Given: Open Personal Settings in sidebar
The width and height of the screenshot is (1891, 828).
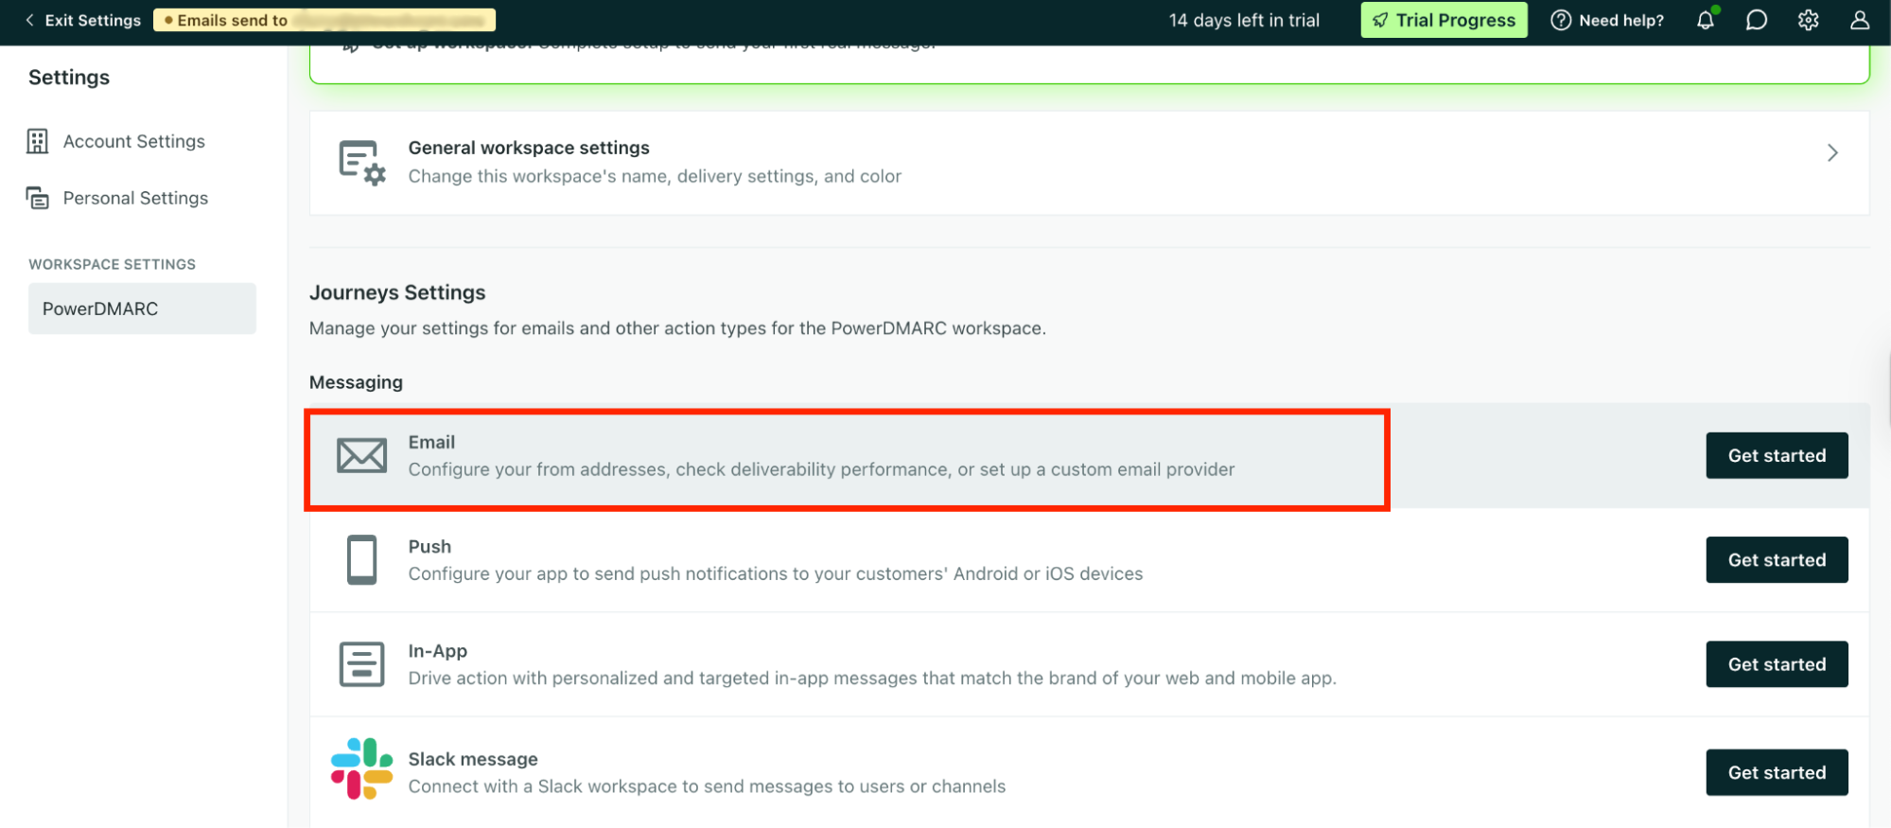Looking at the screenshot, I should click(x=135, y=198).
